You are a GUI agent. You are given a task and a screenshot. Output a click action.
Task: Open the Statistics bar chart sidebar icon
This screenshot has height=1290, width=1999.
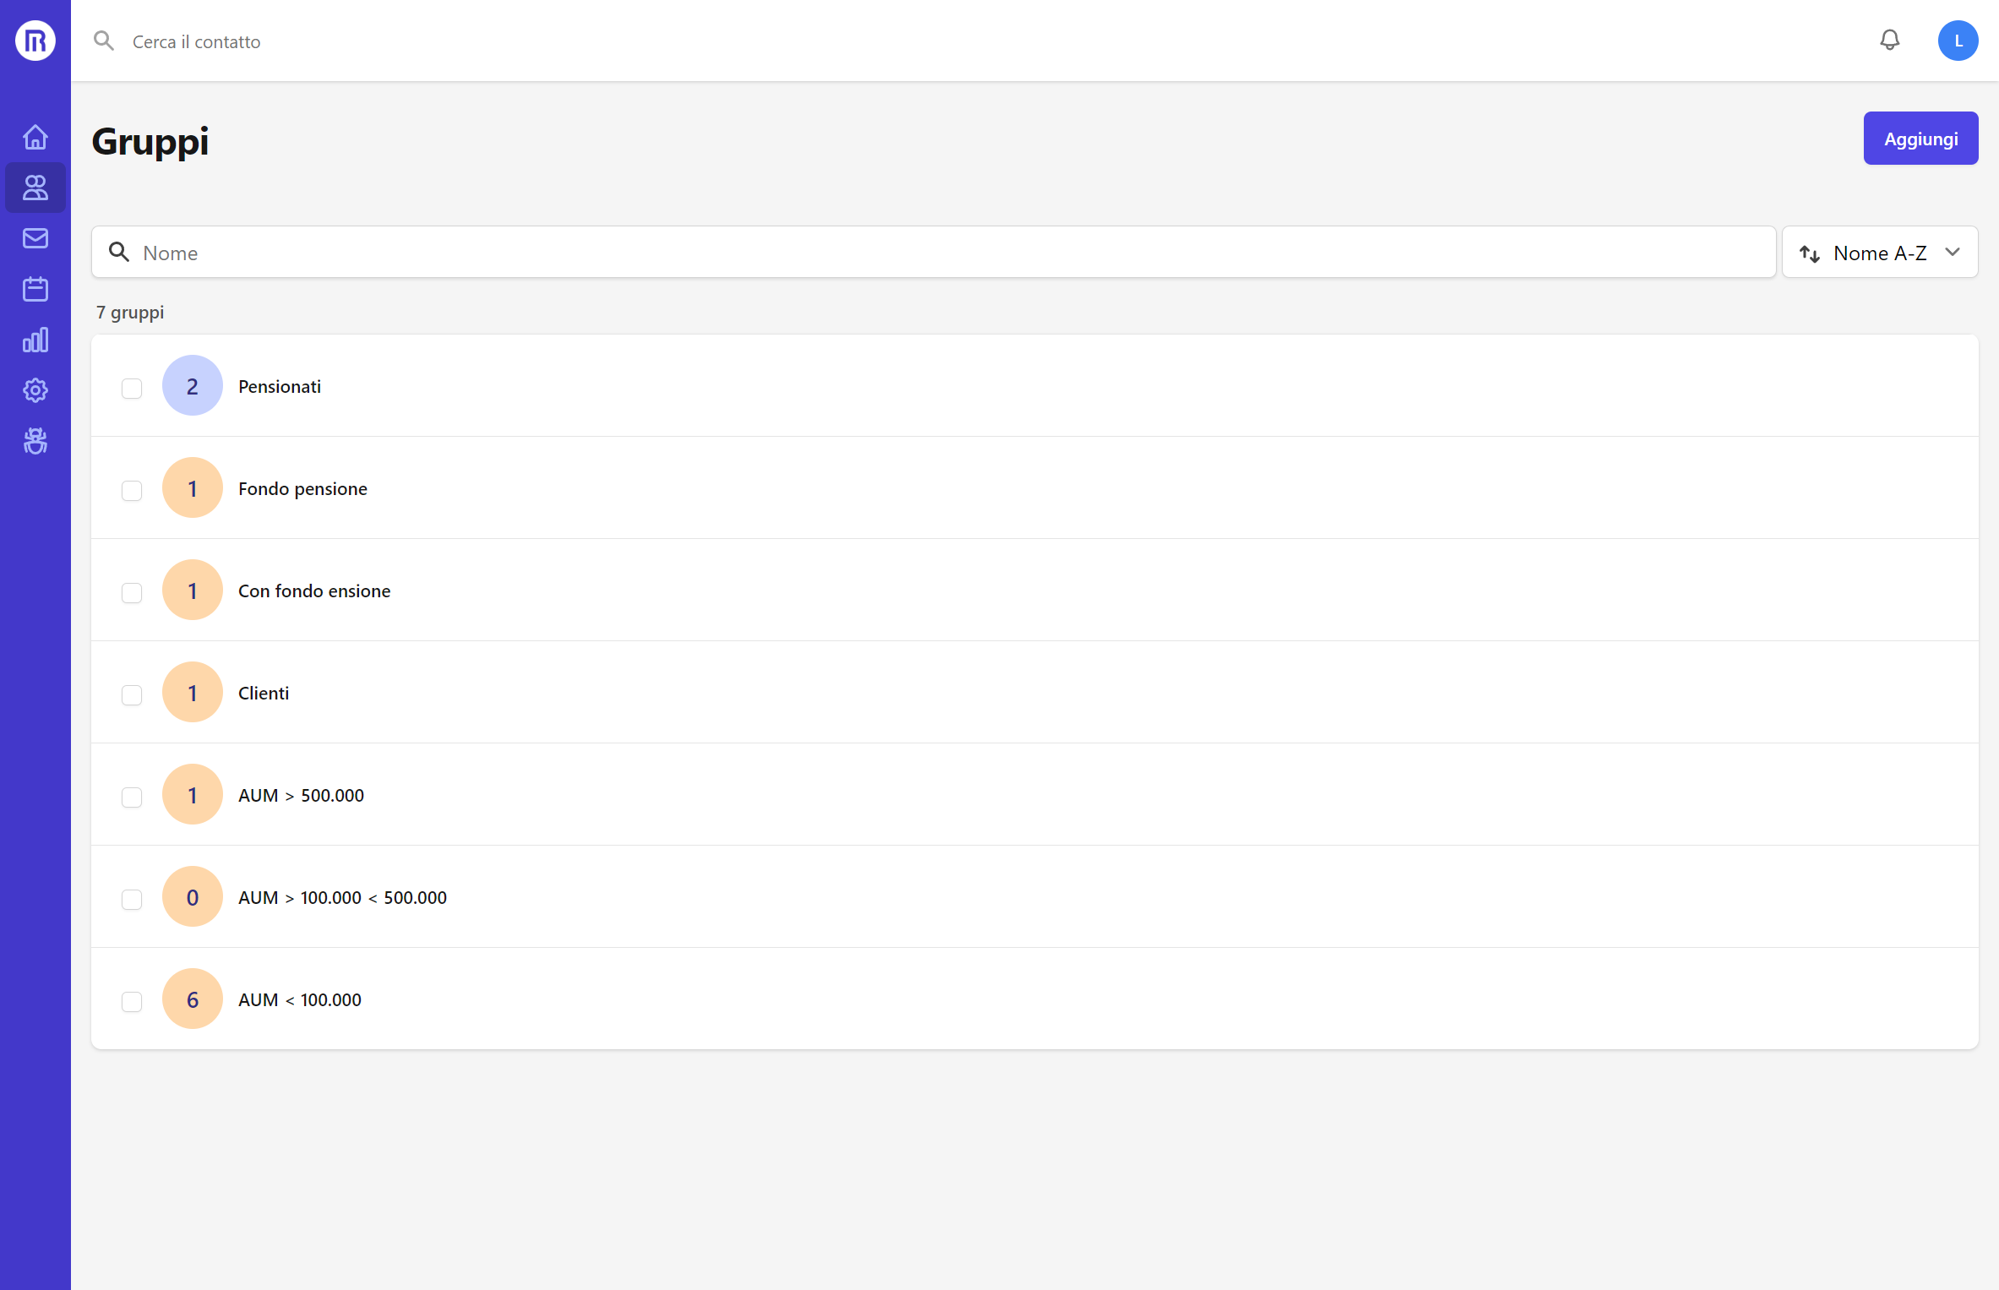click(x=35, y=340)
